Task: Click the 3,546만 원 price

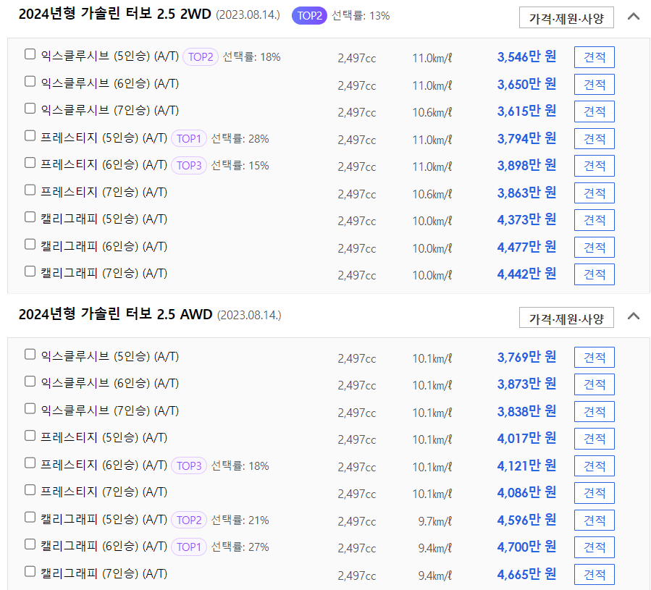Action: [x=526, y=56]
